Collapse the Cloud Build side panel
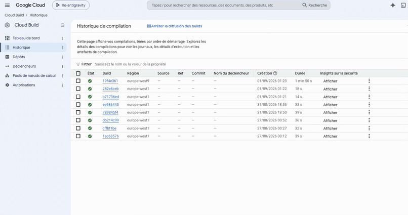Screen dimensions: 408x215 point(62,25)
